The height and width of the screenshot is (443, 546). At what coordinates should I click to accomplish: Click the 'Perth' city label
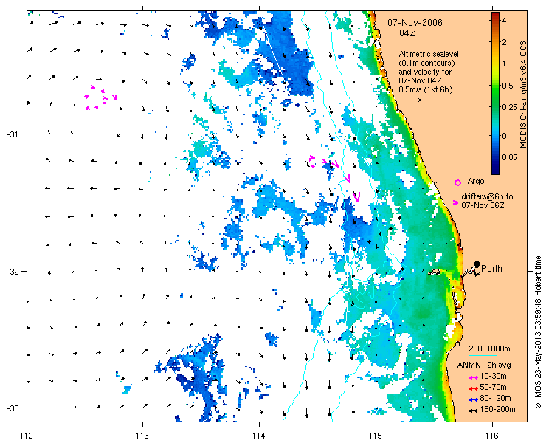(491, 269)
